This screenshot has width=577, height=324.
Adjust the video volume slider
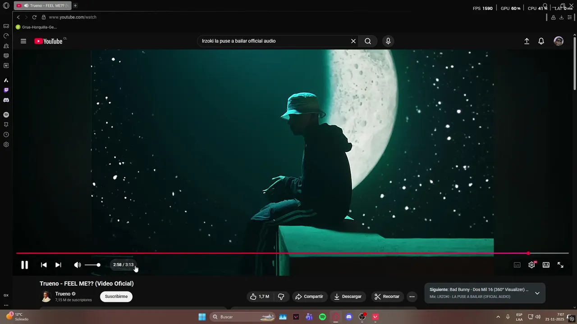tap(93, 265)
